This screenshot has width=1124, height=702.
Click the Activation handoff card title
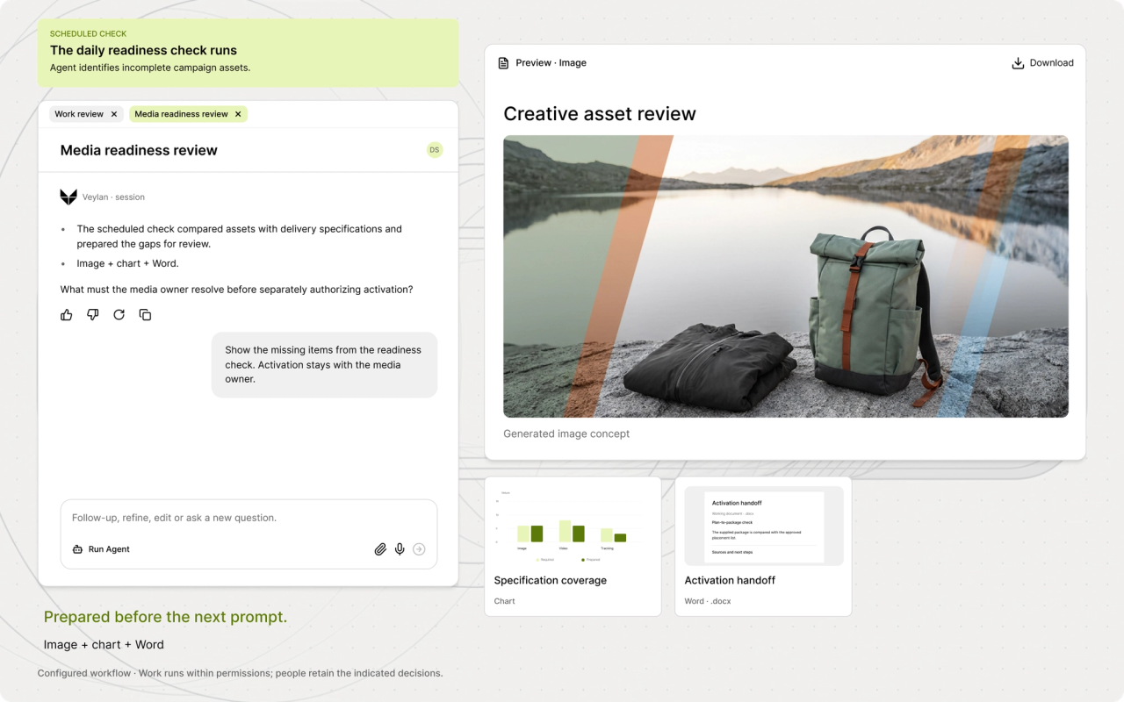click(730, 580)
